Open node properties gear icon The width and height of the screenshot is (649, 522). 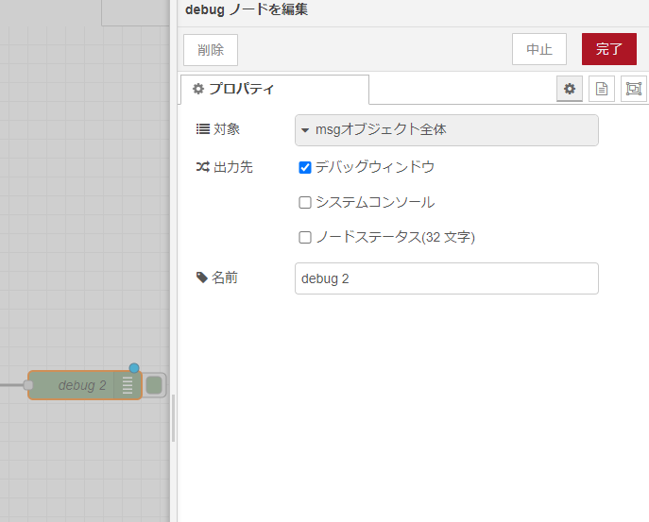click(x=569, y=89)
